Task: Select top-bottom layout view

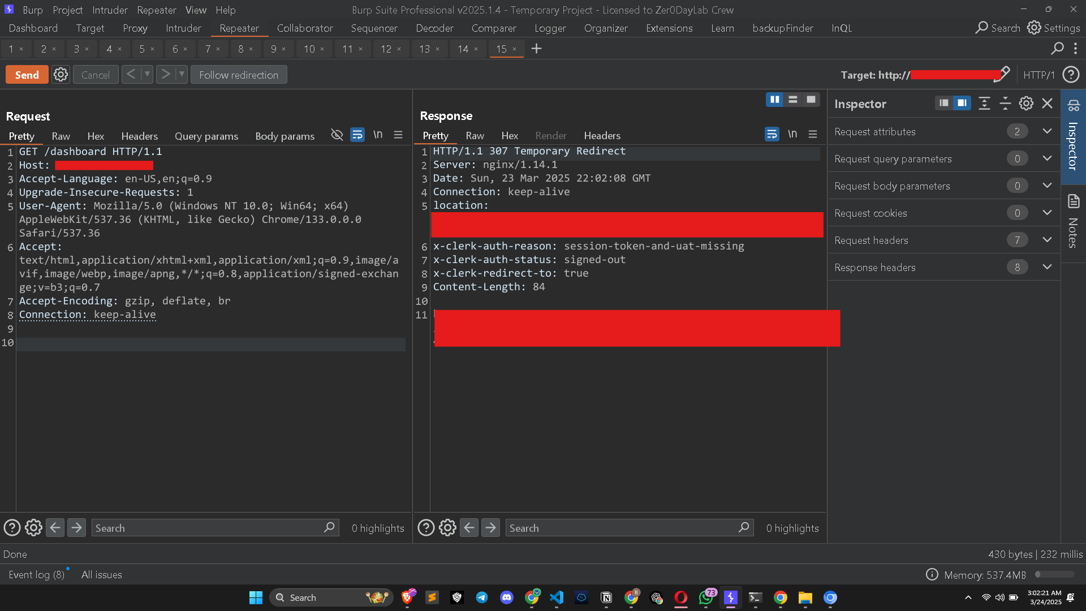Action: (x=792, y=100)
